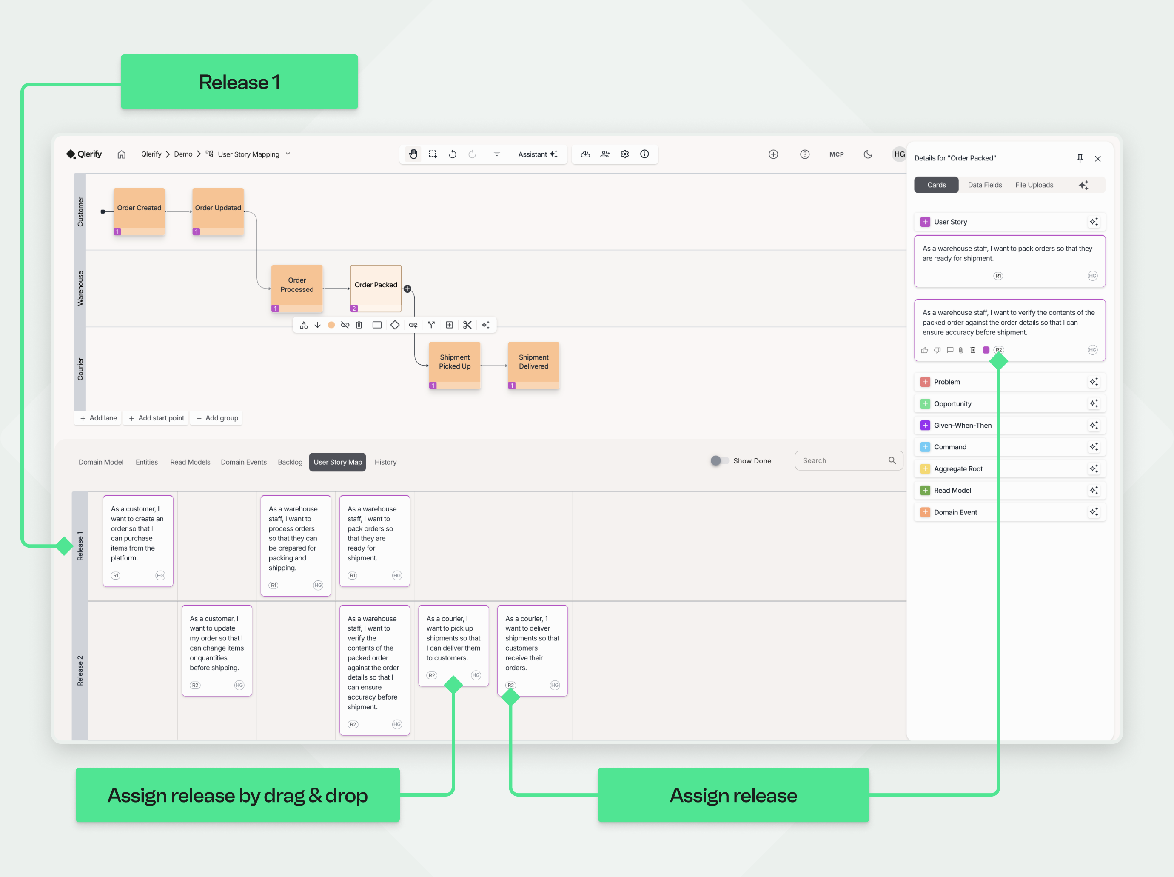The height and width of the screenshot is (877, 1174).
Task: Expand the Problem section plus
Action: click(x=925, y=382)
